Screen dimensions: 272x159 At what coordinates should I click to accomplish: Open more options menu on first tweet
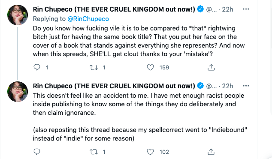[246, 9]
